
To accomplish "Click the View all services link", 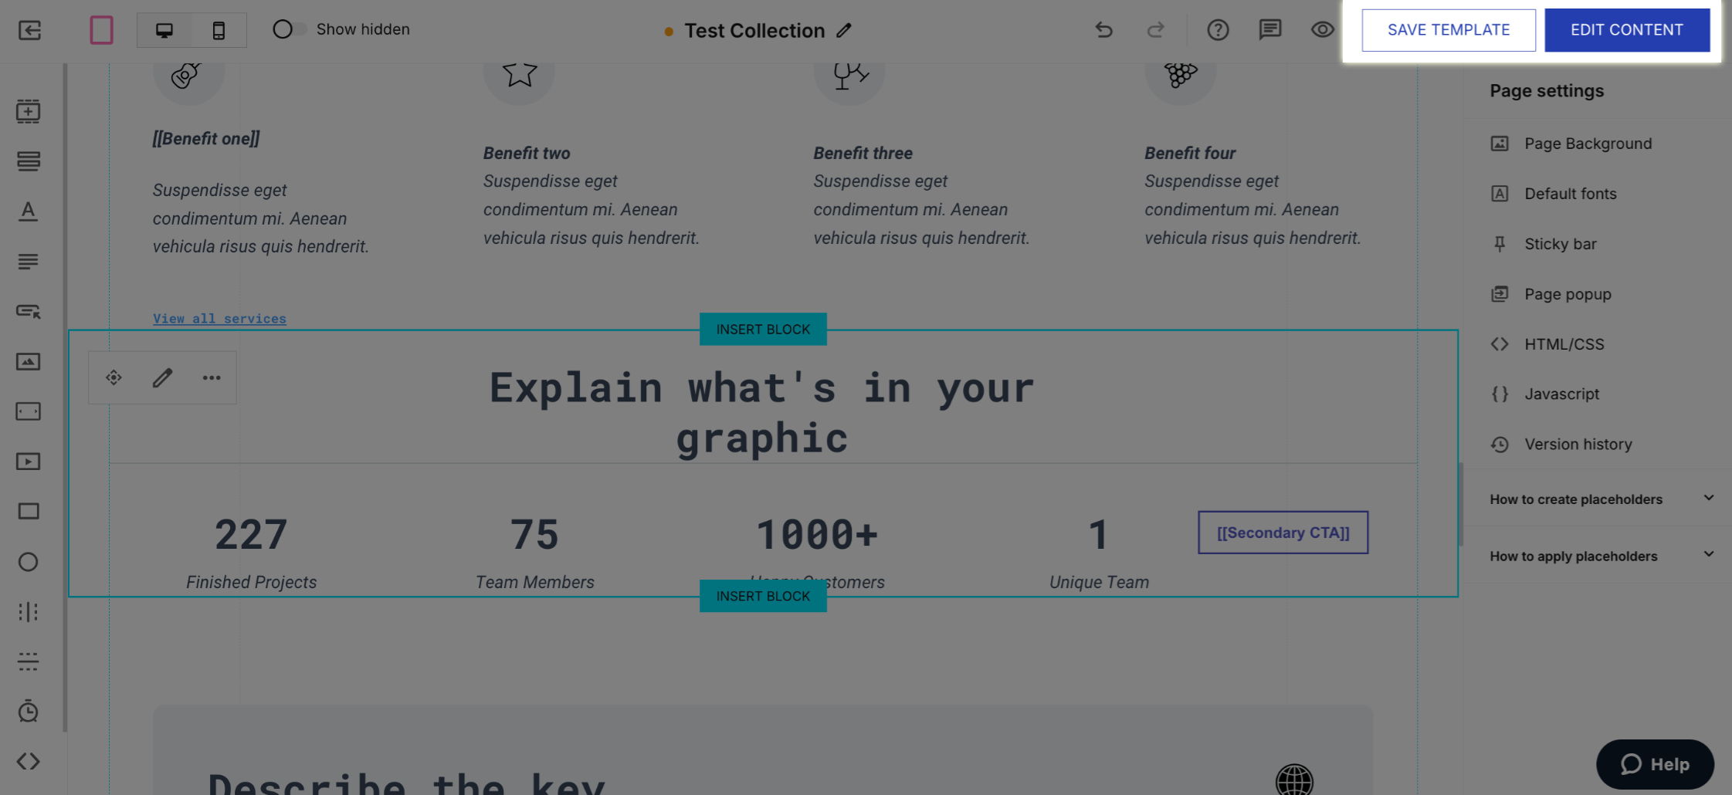I will (219, 319).
